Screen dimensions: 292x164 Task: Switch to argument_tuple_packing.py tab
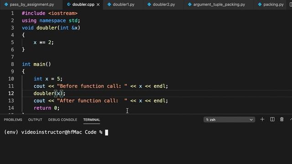219,5
